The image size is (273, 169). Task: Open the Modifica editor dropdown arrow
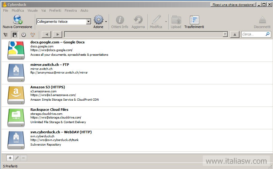[x=166, y=22]
